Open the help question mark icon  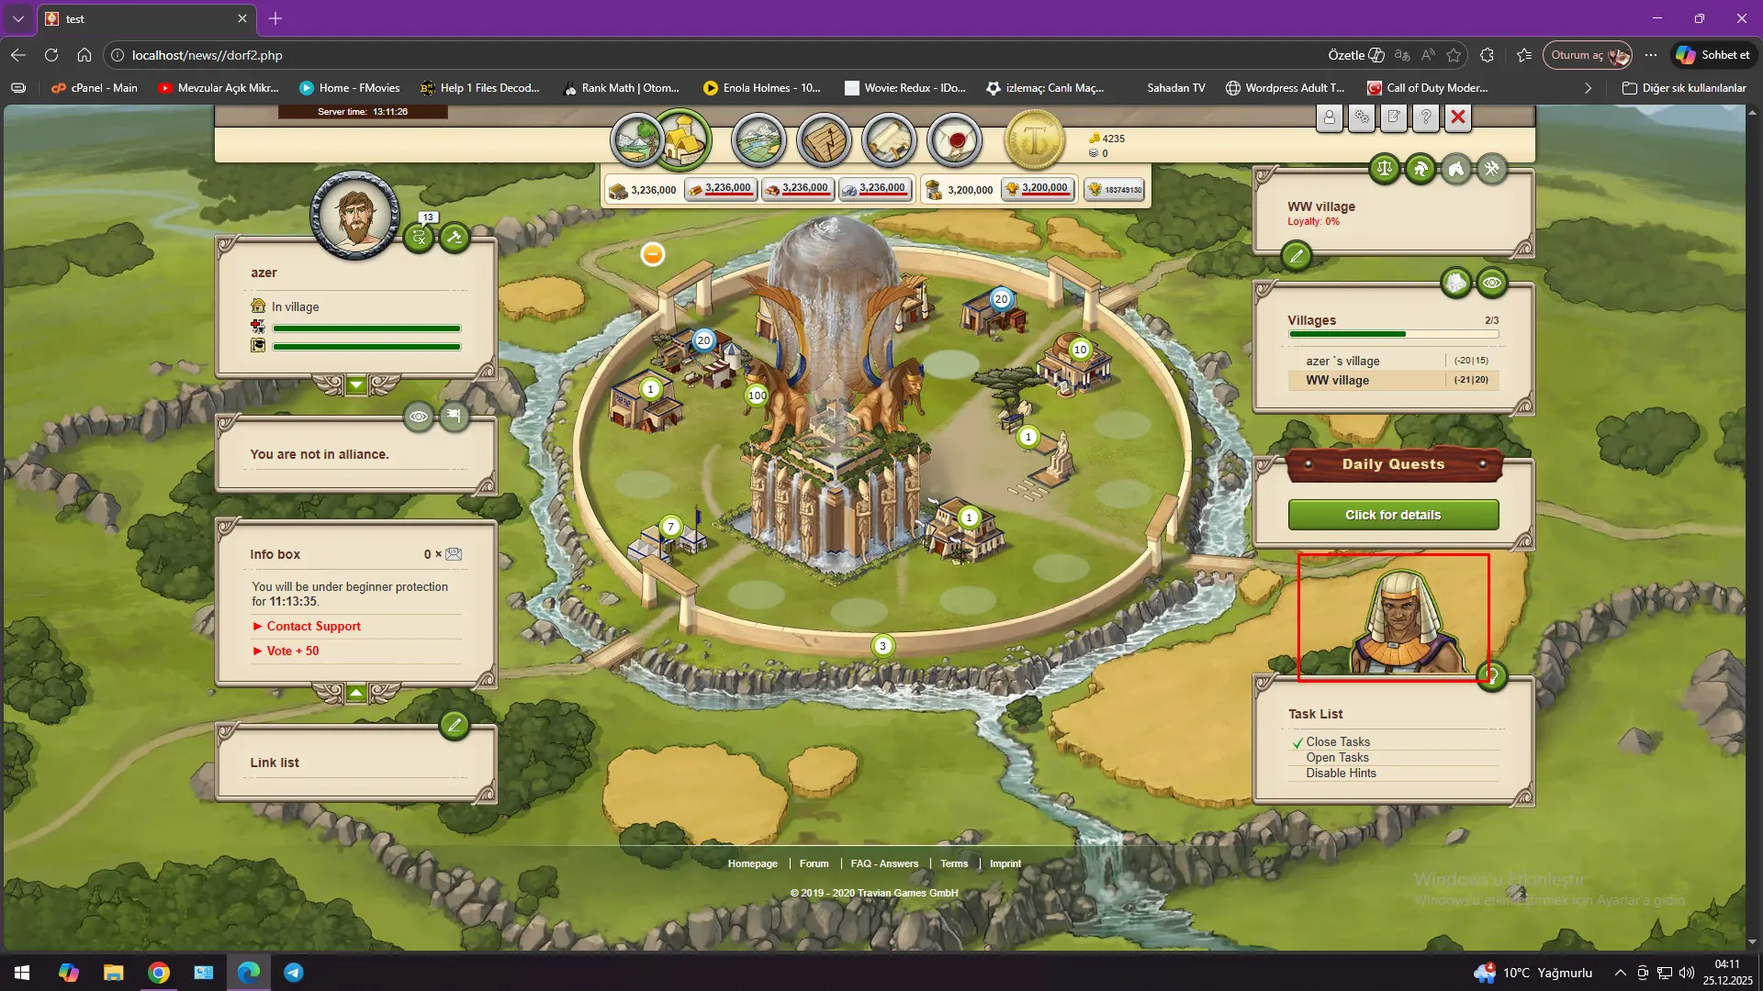[1426, 117]
